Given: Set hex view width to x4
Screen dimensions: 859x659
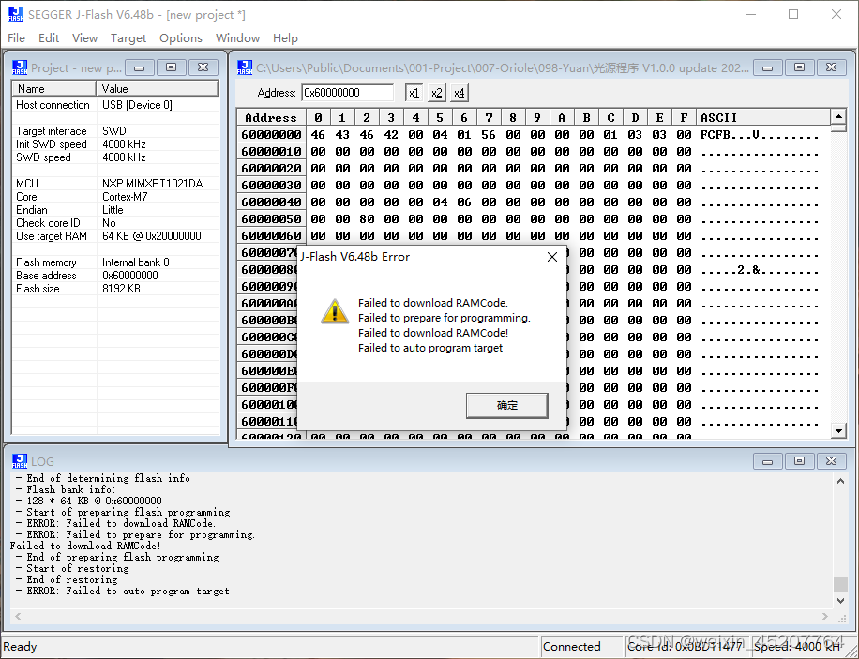Looking at the screenshot, I should (x=460, y=93).
